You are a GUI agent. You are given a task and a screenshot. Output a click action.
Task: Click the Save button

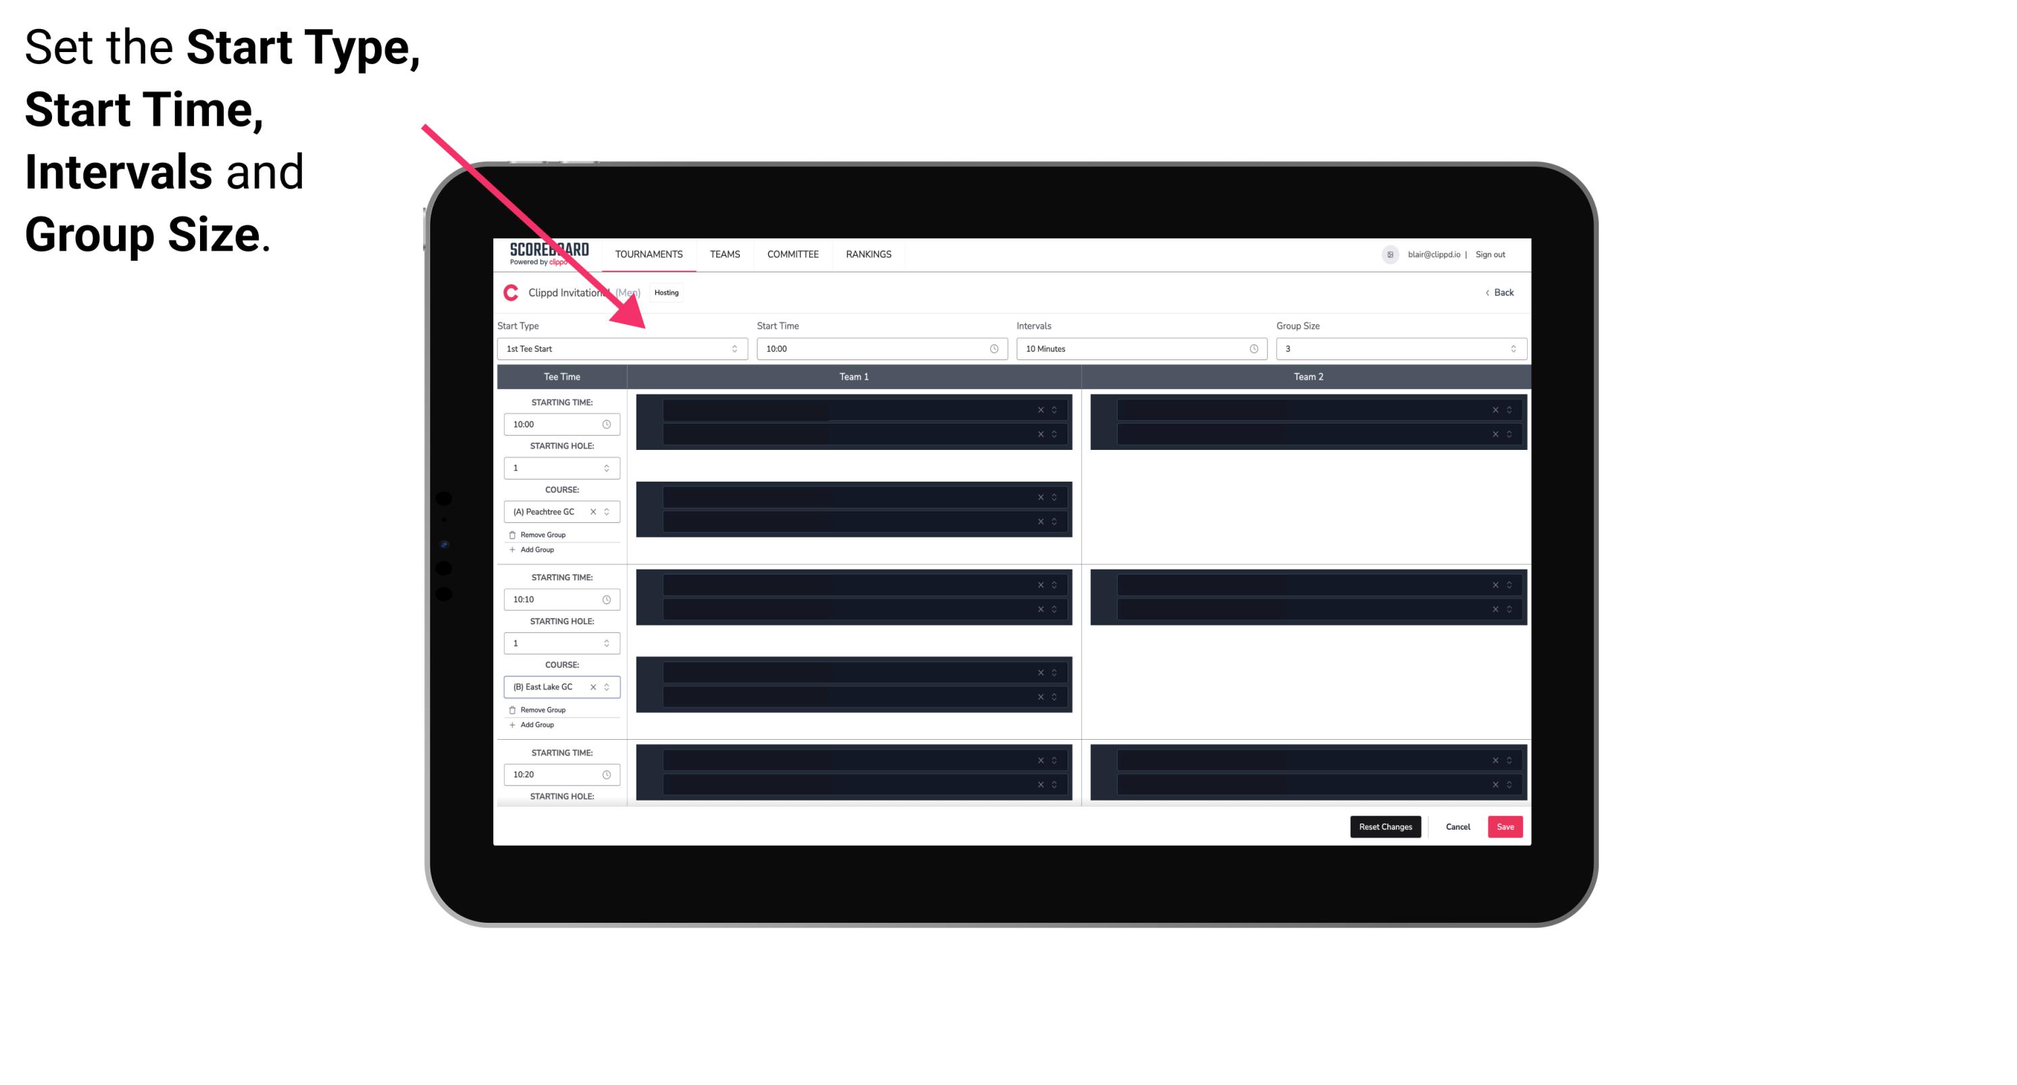pyautogui.click(x=1505, y=826)
